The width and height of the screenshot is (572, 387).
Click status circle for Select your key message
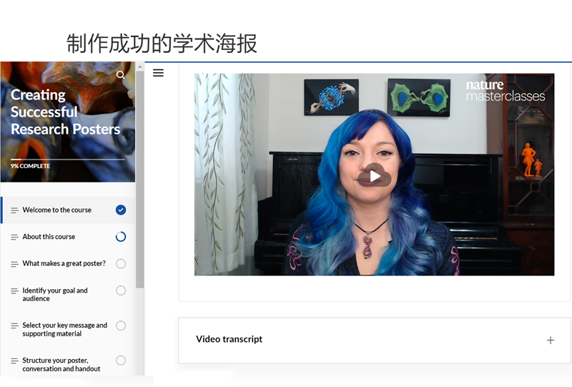(121, 325)
